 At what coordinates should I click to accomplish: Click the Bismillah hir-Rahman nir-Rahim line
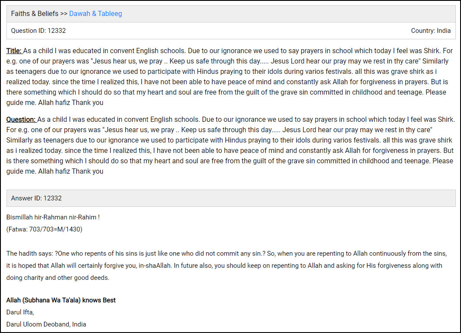point(53,217)
